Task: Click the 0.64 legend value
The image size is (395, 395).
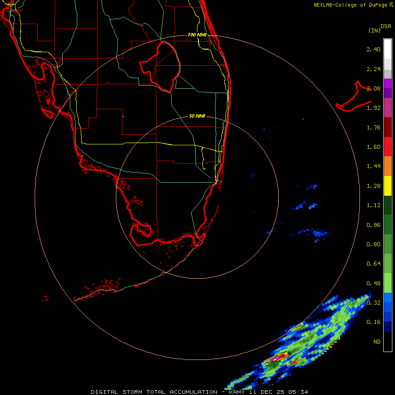Action: [x=373, y=264]
